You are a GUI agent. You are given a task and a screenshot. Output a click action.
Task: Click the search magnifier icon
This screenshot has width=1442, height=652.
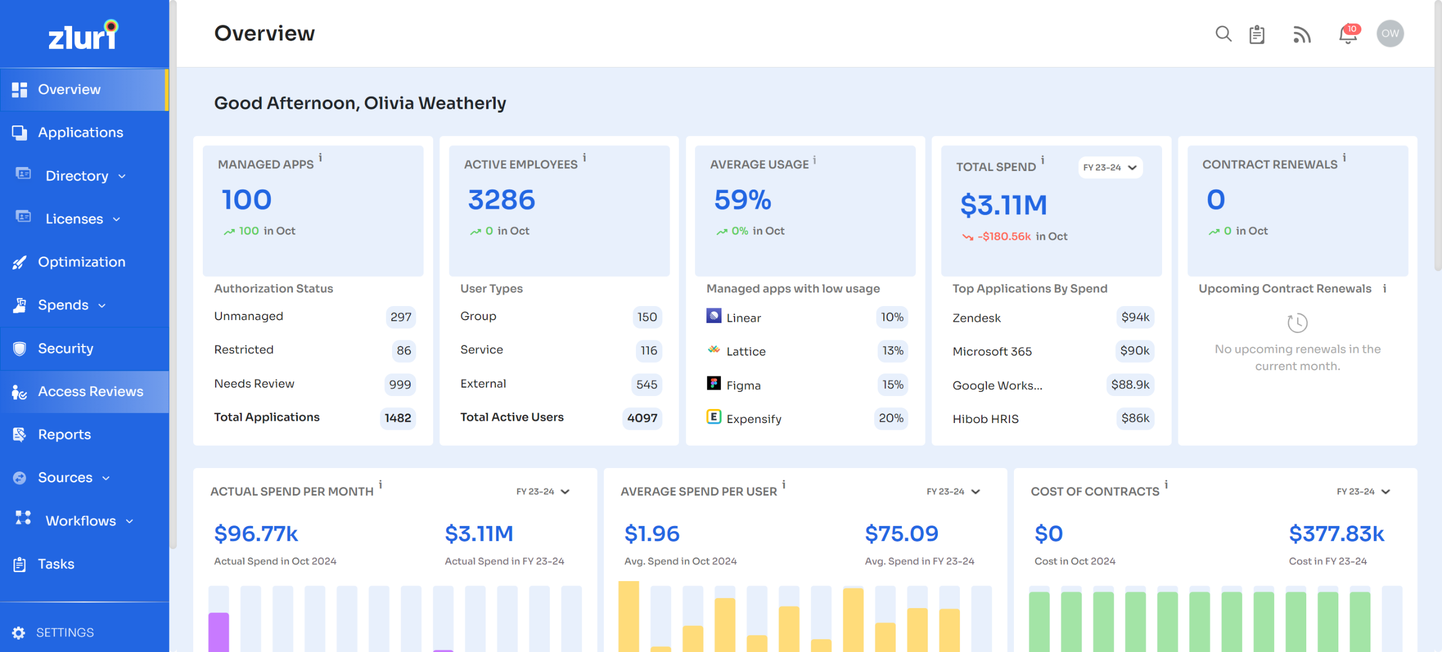coord(1223,34)
